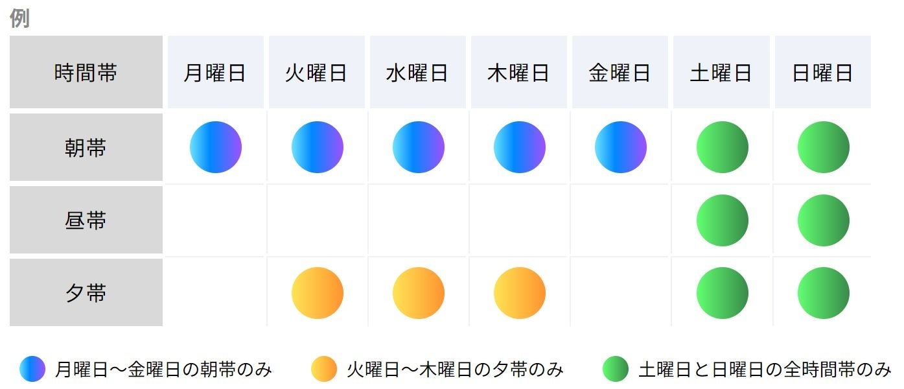Click the blue circle for Monday morning
This screenshot has width=904, height=389.
[216, 147]
